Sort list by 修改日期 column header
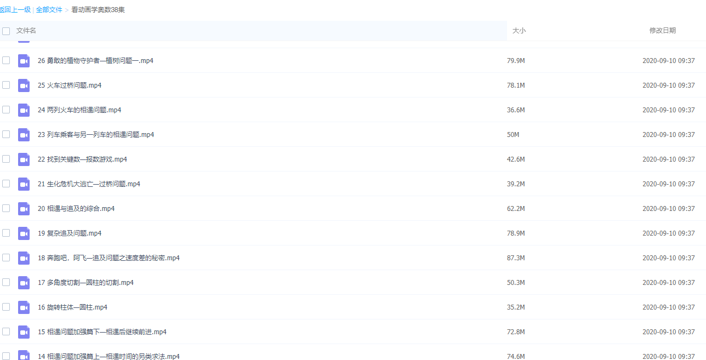The width and height of the screenshot is (706, 360). (662, 31)
